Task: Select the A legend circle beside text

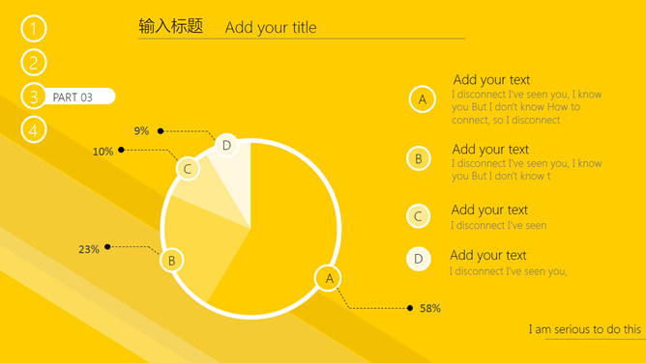Action: [x=423, y=99]
